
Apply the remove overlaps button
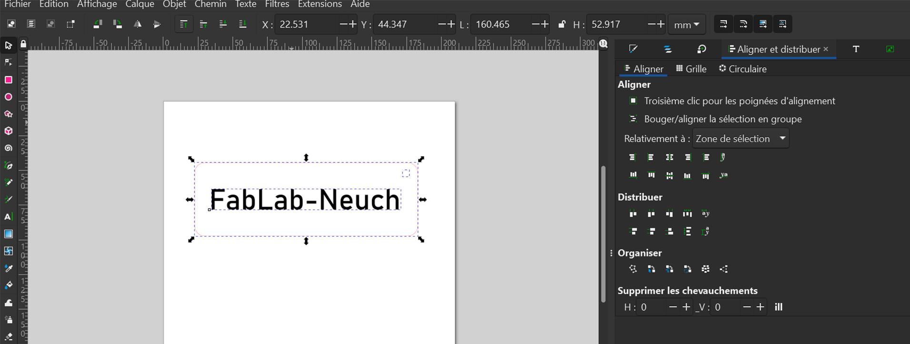coord(779,307)
